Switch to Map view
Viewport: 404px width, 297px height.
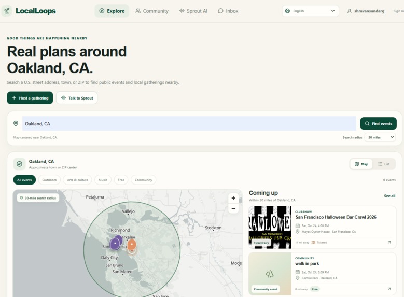pyautogui.click(x=361, y=164)
